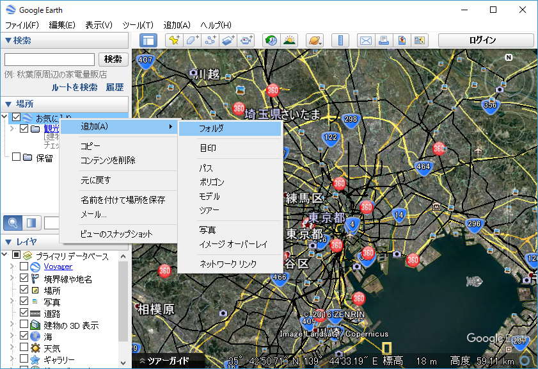Click the record tour camera icon
Viewport: 538px width, 369px height.
point(246,40)
